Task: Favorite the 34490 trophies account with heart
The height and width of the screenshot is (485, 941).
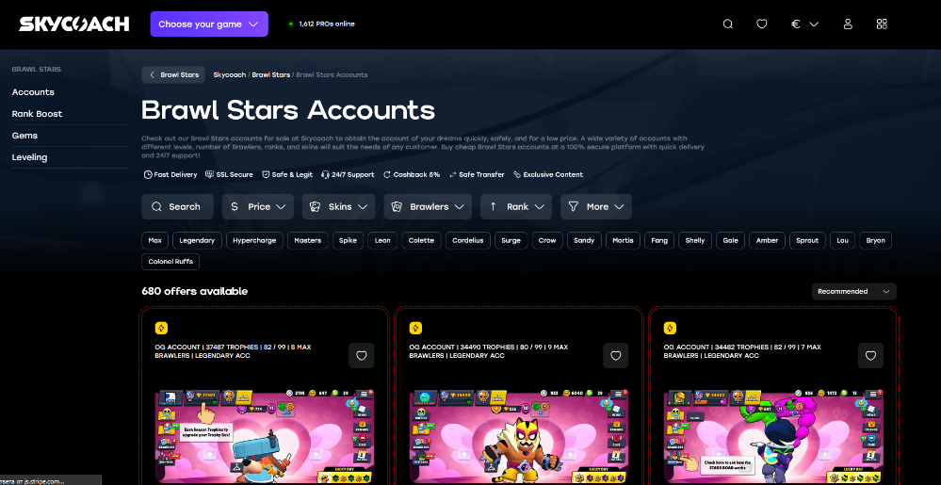Action: [x=616, y=355]
